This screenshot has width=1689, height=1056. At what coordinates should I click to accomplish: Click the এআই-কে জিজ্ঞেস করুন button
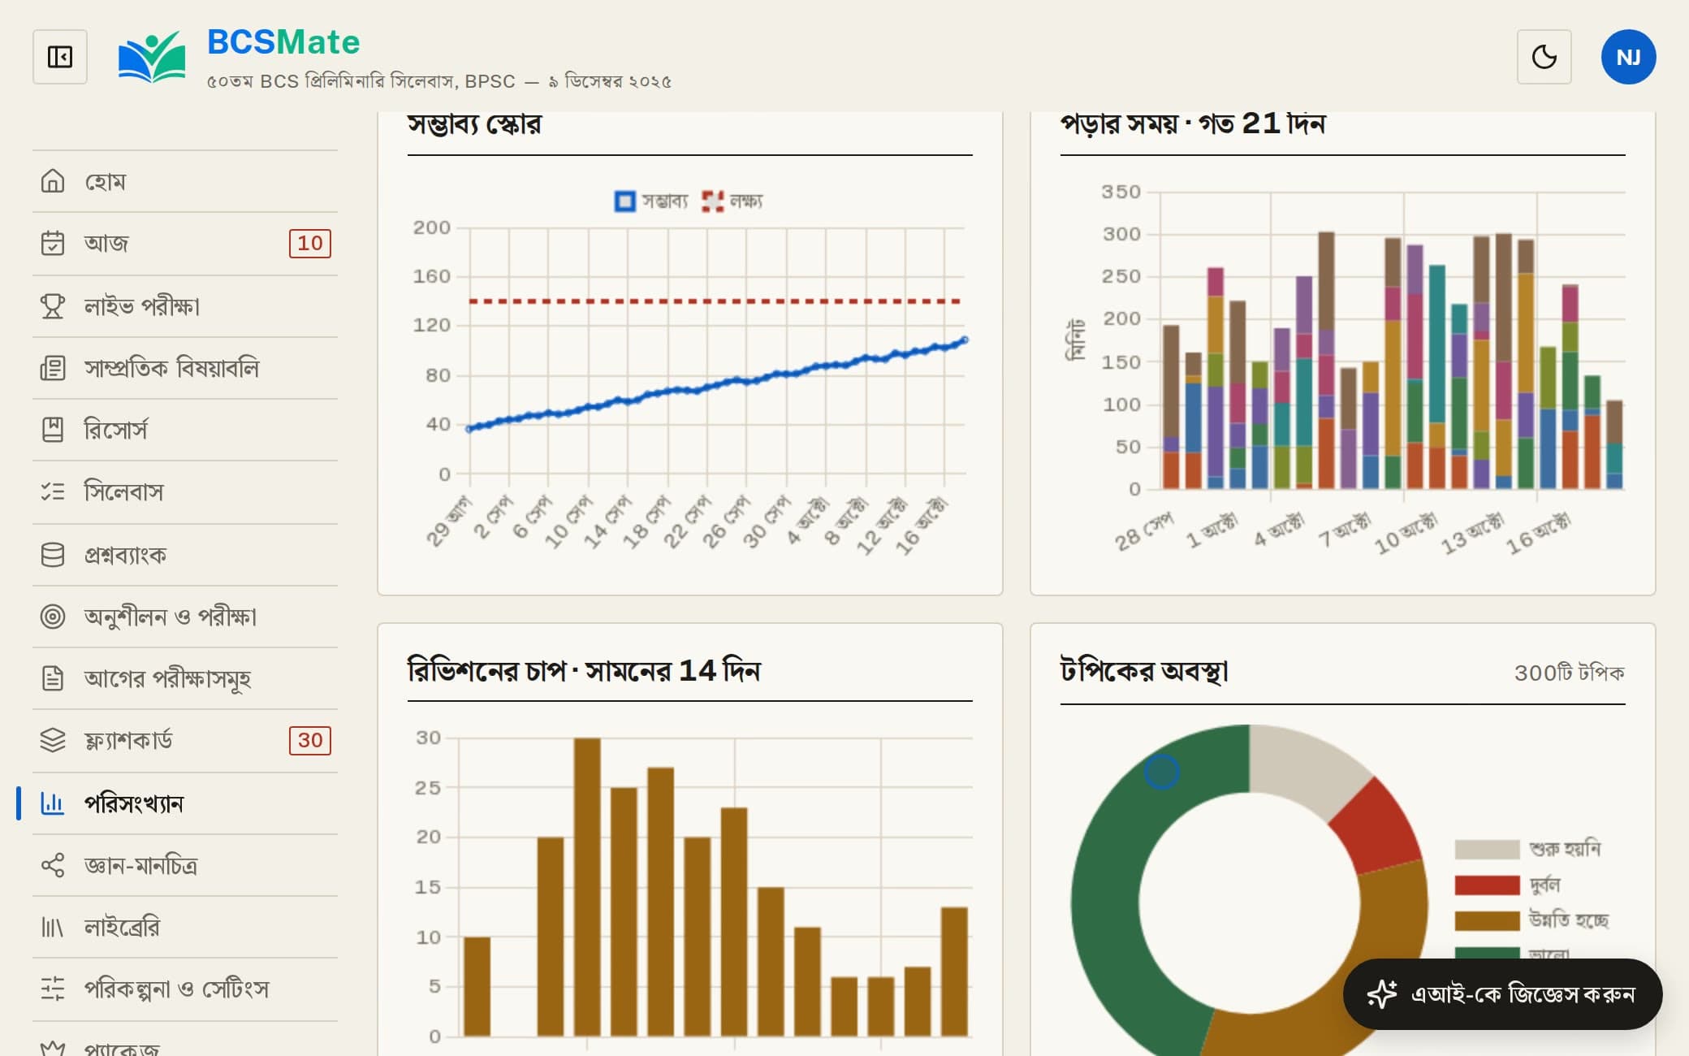[x=1502, y=993]
